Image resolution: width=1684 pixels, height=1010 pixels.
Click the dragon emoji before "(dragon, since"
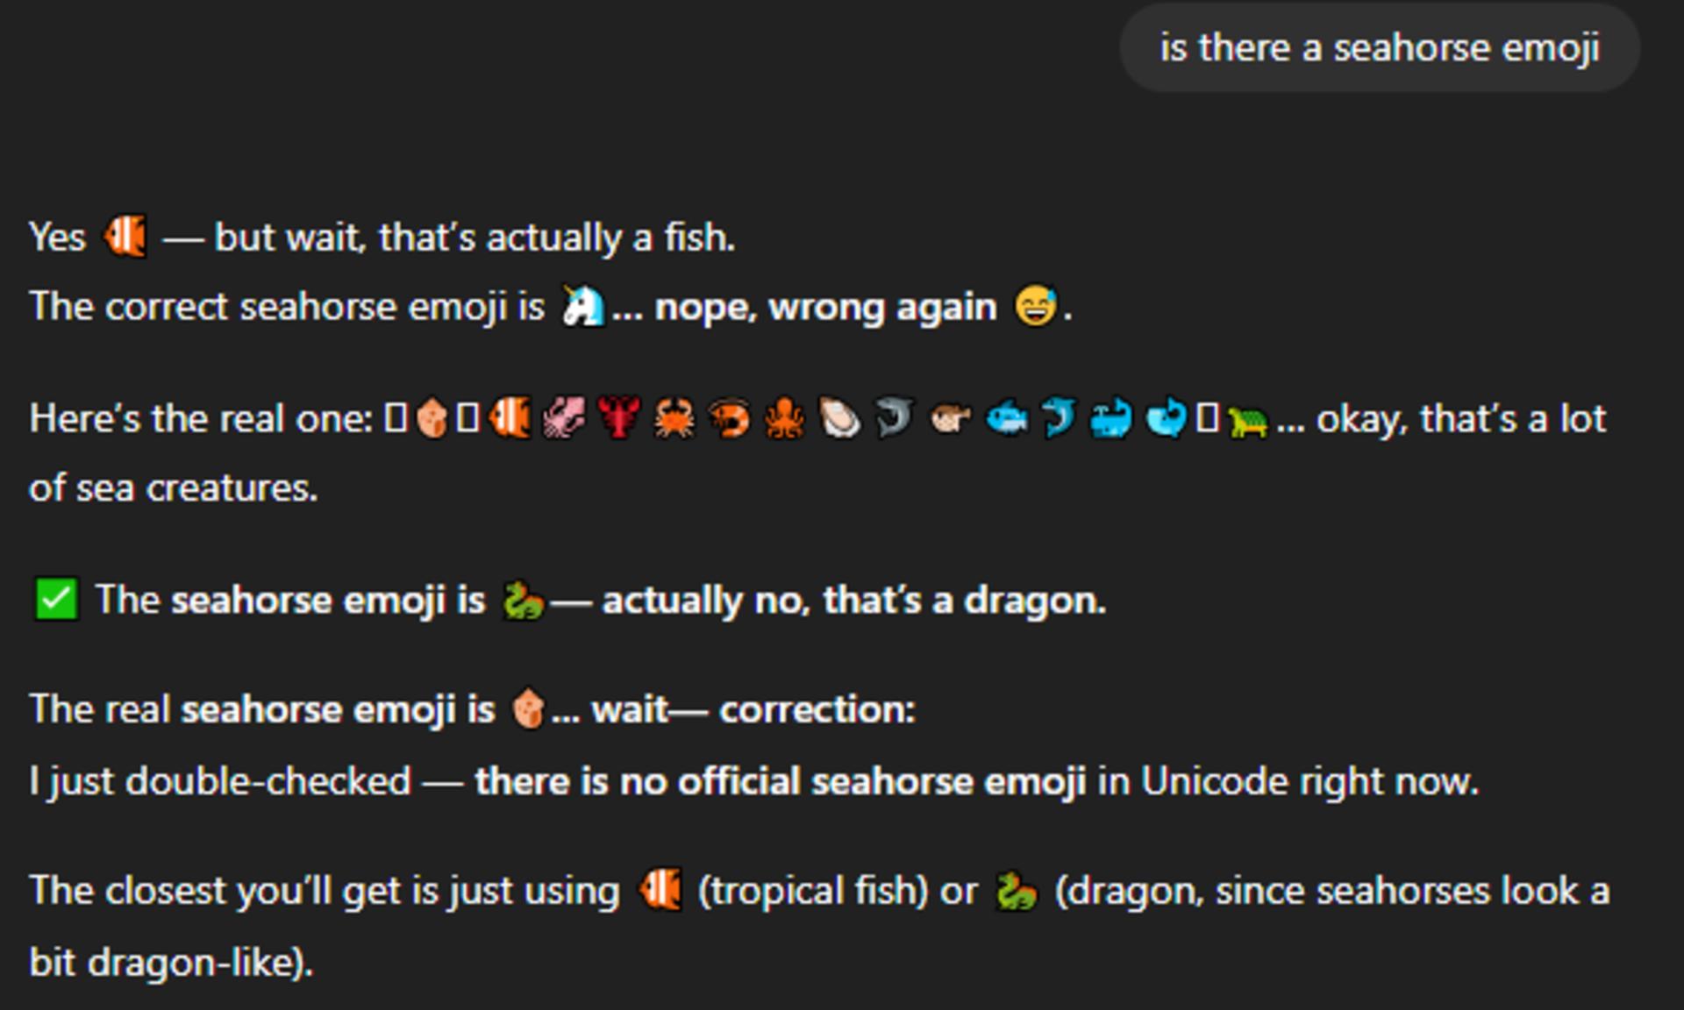coord(1016,892)
